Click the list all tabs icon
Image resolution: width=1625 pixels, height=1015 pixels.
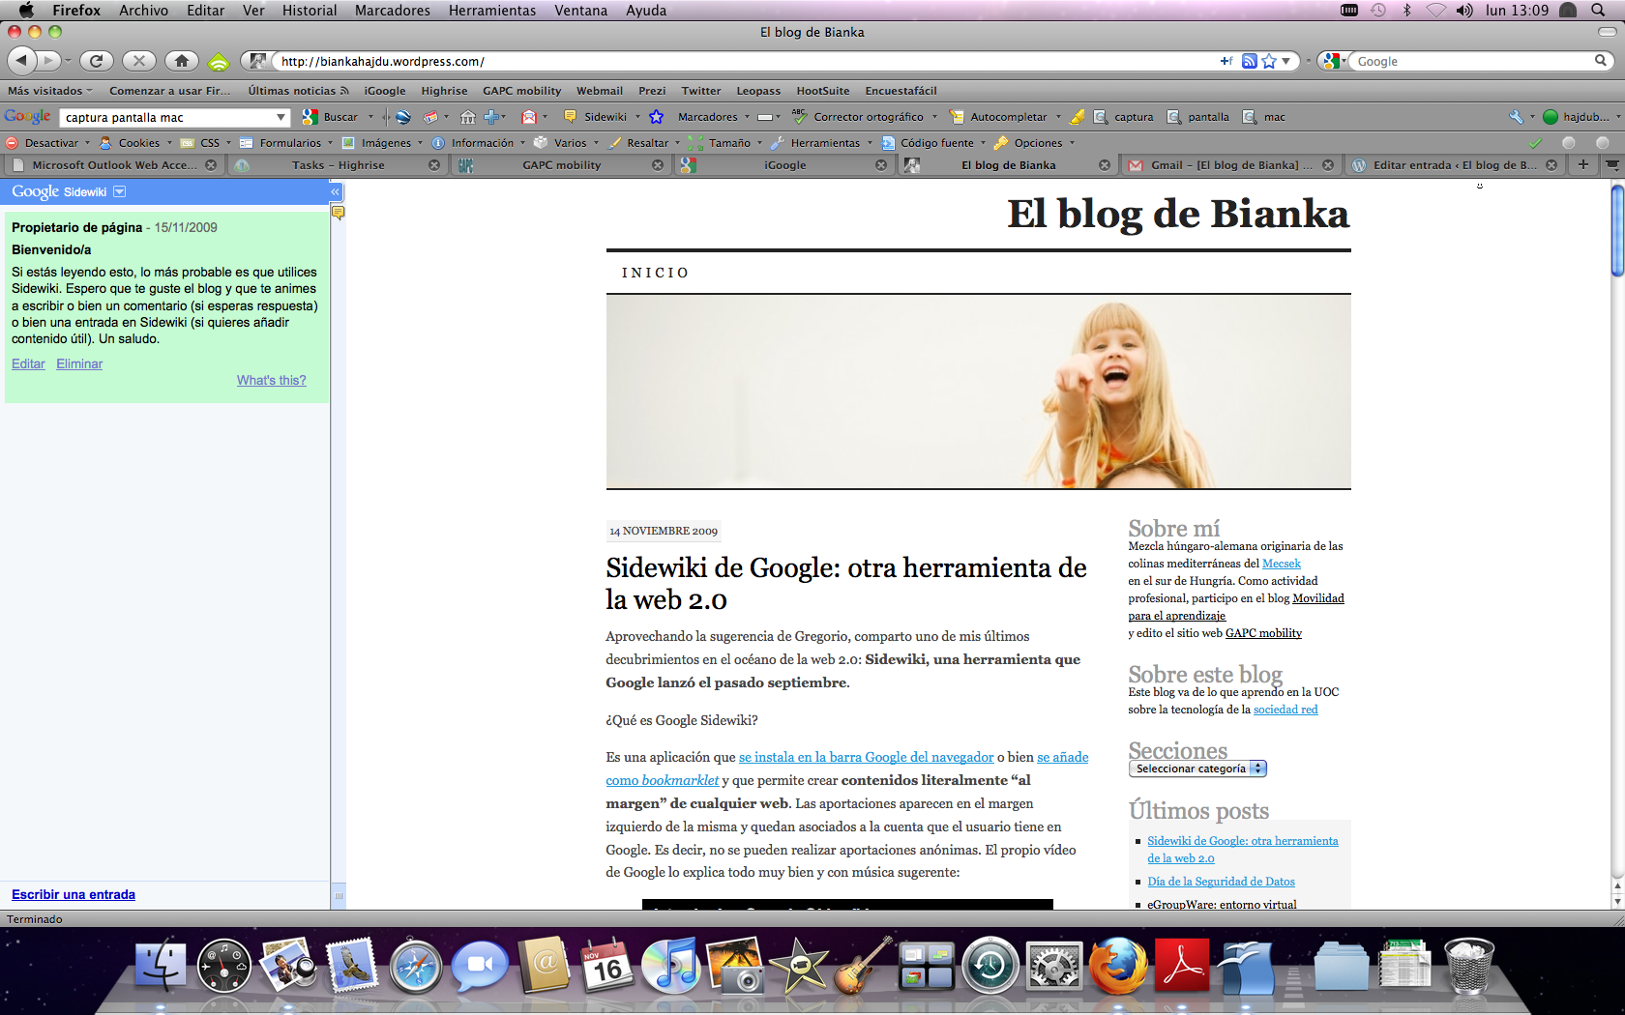click(x=1611, y=164)
